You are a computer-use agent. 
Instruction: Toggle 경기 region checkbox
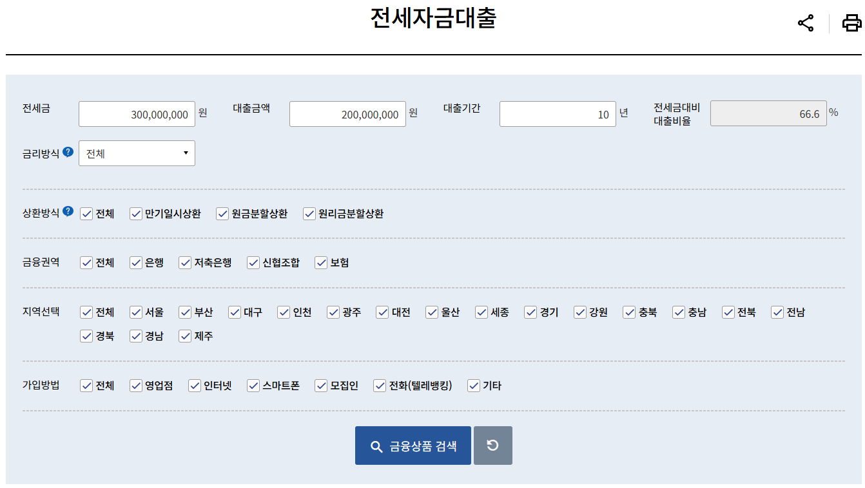pyautogui.click(x=530, y=312)
